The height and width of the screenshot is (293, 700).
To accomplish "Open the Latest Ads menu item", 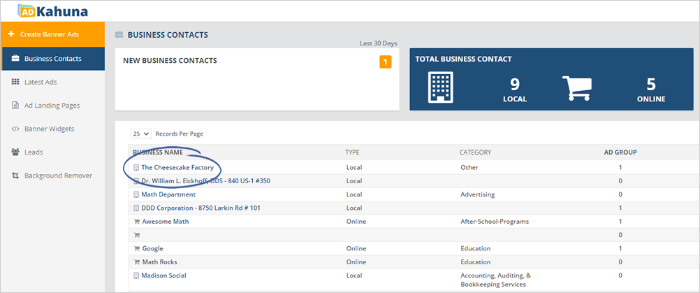I will tap(41, 82).
